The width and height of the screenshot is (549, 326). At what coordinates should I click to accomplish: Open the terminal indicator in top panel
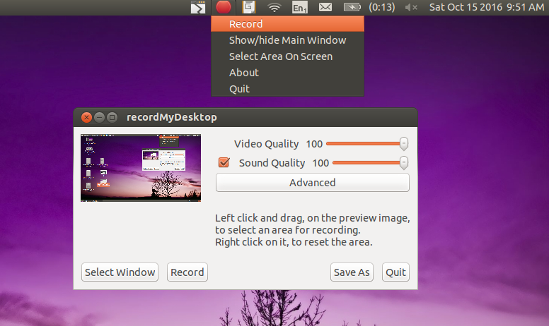click(x=198, y=7)
